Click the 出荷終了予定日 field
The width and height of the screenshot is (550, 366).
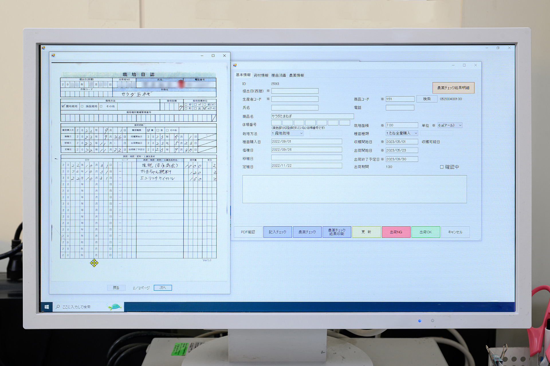pos(402,159)
